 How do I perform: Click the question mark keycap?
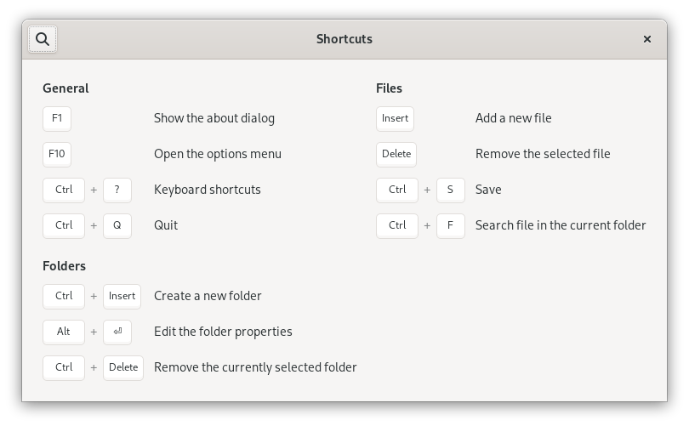point(117,190)
